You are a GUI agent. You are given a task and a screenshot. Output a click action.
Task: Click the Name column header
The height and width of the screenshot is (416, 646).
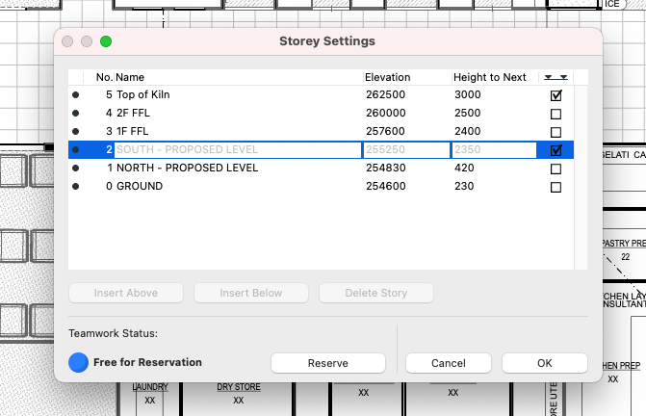(130, 77)
